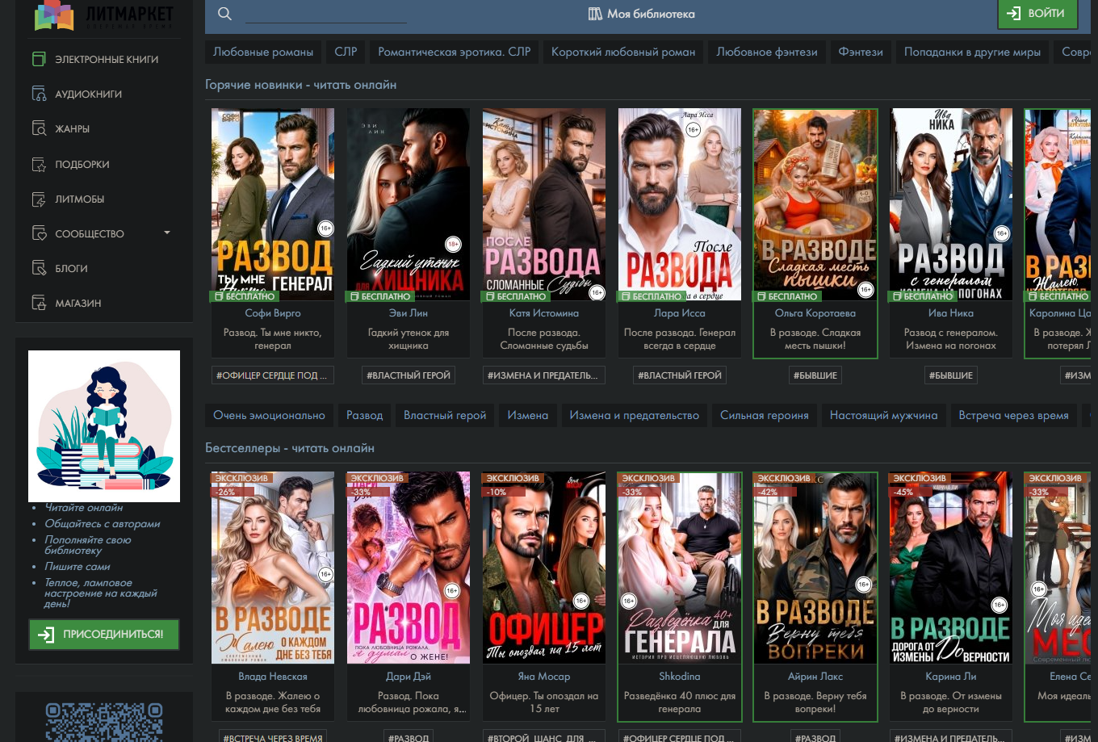The height and width of the screenshot is (742, 1098).
Task: Open Блоги in the sidebar
Action: (x=71, y=268)
